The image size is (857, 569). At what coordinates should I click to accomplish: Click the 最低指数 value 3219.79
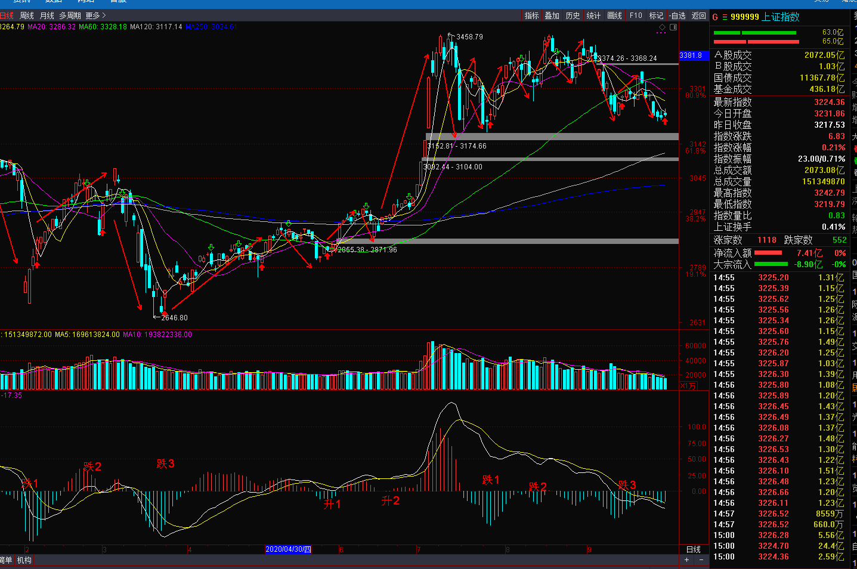[830, 204]
